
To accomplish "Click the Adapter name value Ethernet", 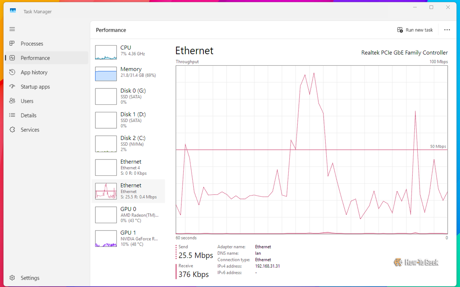I will click(263, 247).
